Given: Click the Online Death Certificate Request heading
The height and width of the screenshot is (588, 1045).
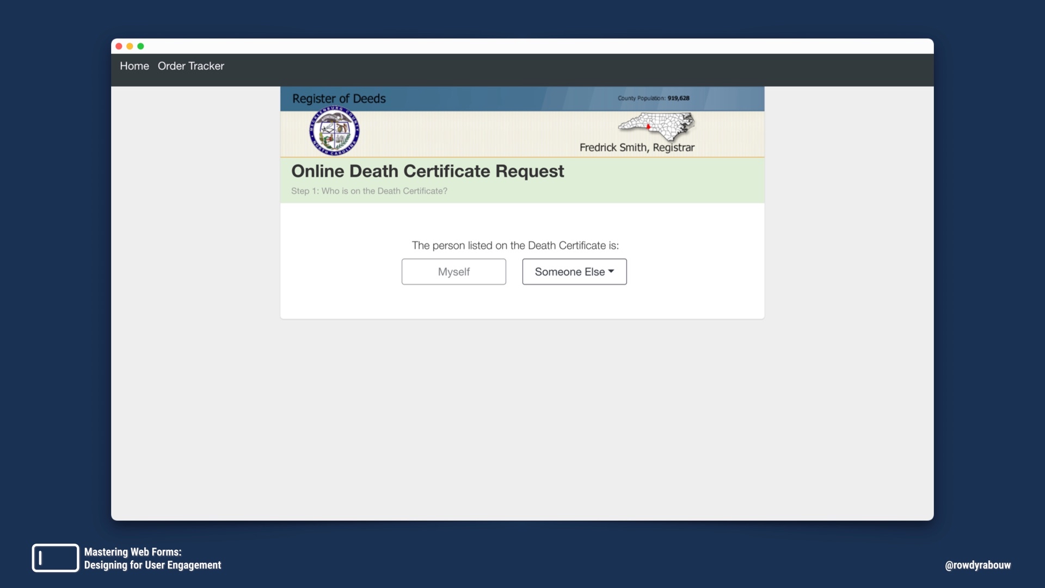Looking at the screenshot, I should (427, 171).
